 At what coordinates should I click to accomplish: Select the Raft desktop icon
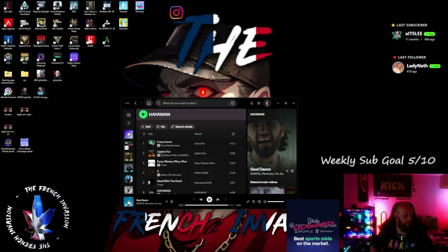point(74,7)
